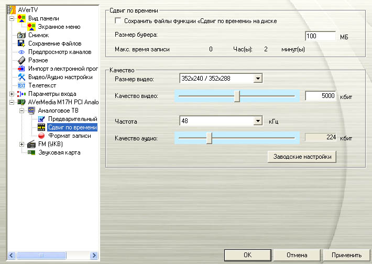The image size is (372, 264).
Task: Select Импорт электронной прог tree item
Action: (x=63, y=69)
